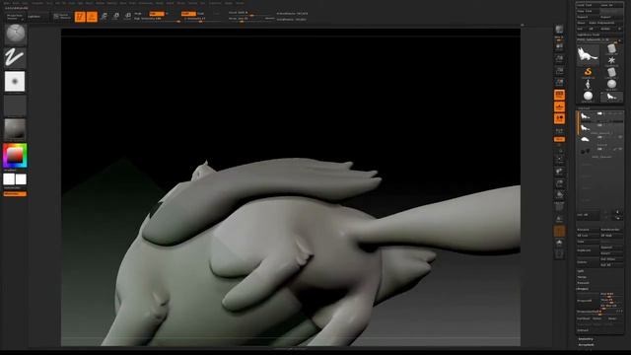The height and width of the screenshot is (355, 631).
Task: Click the AAHalf icon
Action: pyautogui.click(x=559, y=83)
